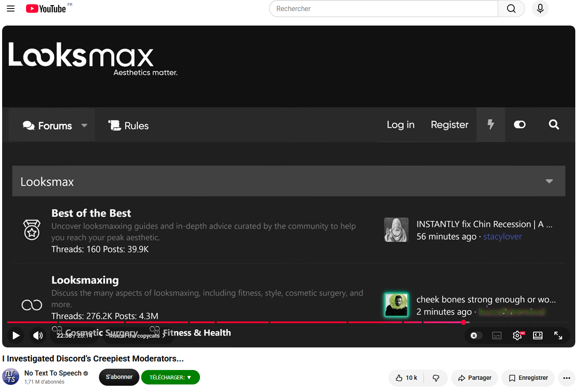Click the Enregistrer save button
Screen dimensions: 577x390
pyautogui.click(x=528, y=378)
